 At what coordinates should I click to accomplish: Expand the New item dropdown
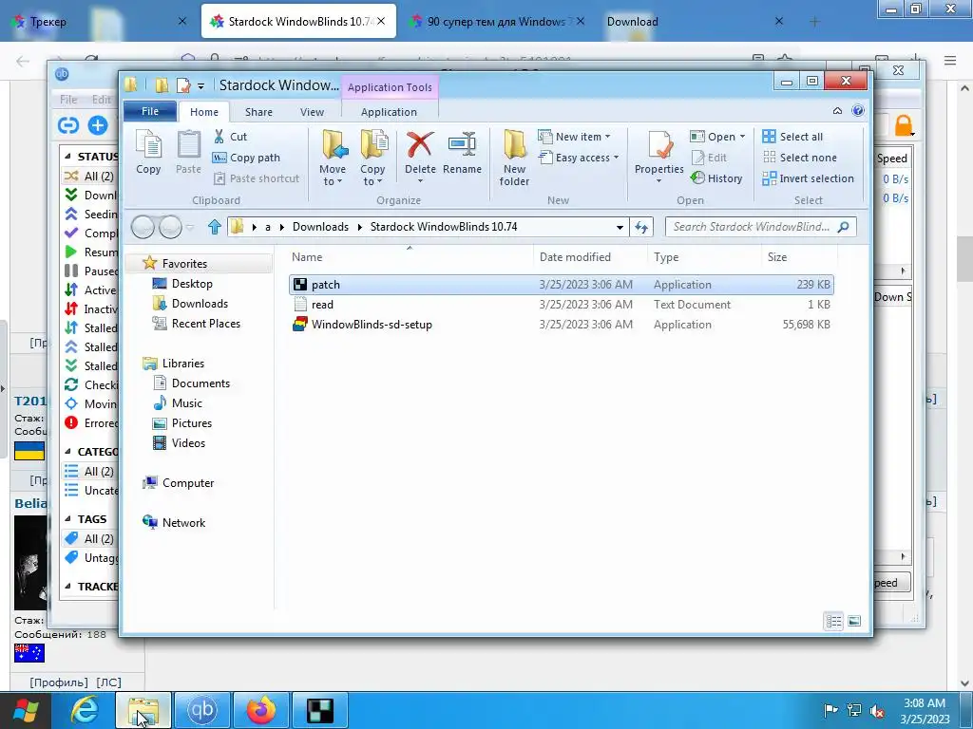pos(574,137)
